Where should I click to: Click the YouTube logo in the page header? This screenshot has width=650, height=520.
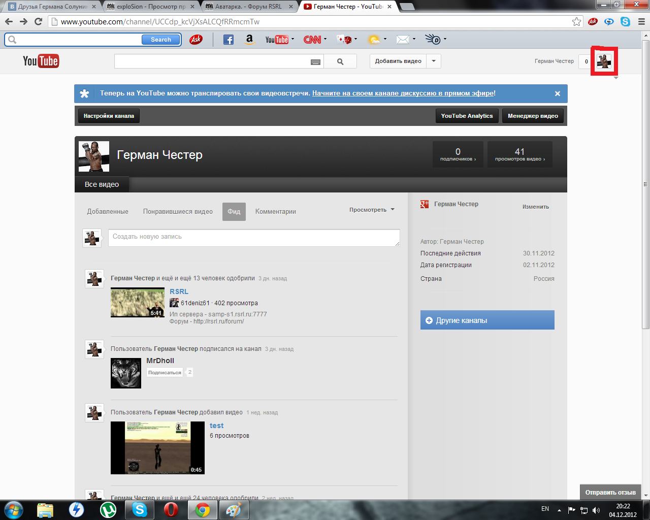[x=41, y=61]
